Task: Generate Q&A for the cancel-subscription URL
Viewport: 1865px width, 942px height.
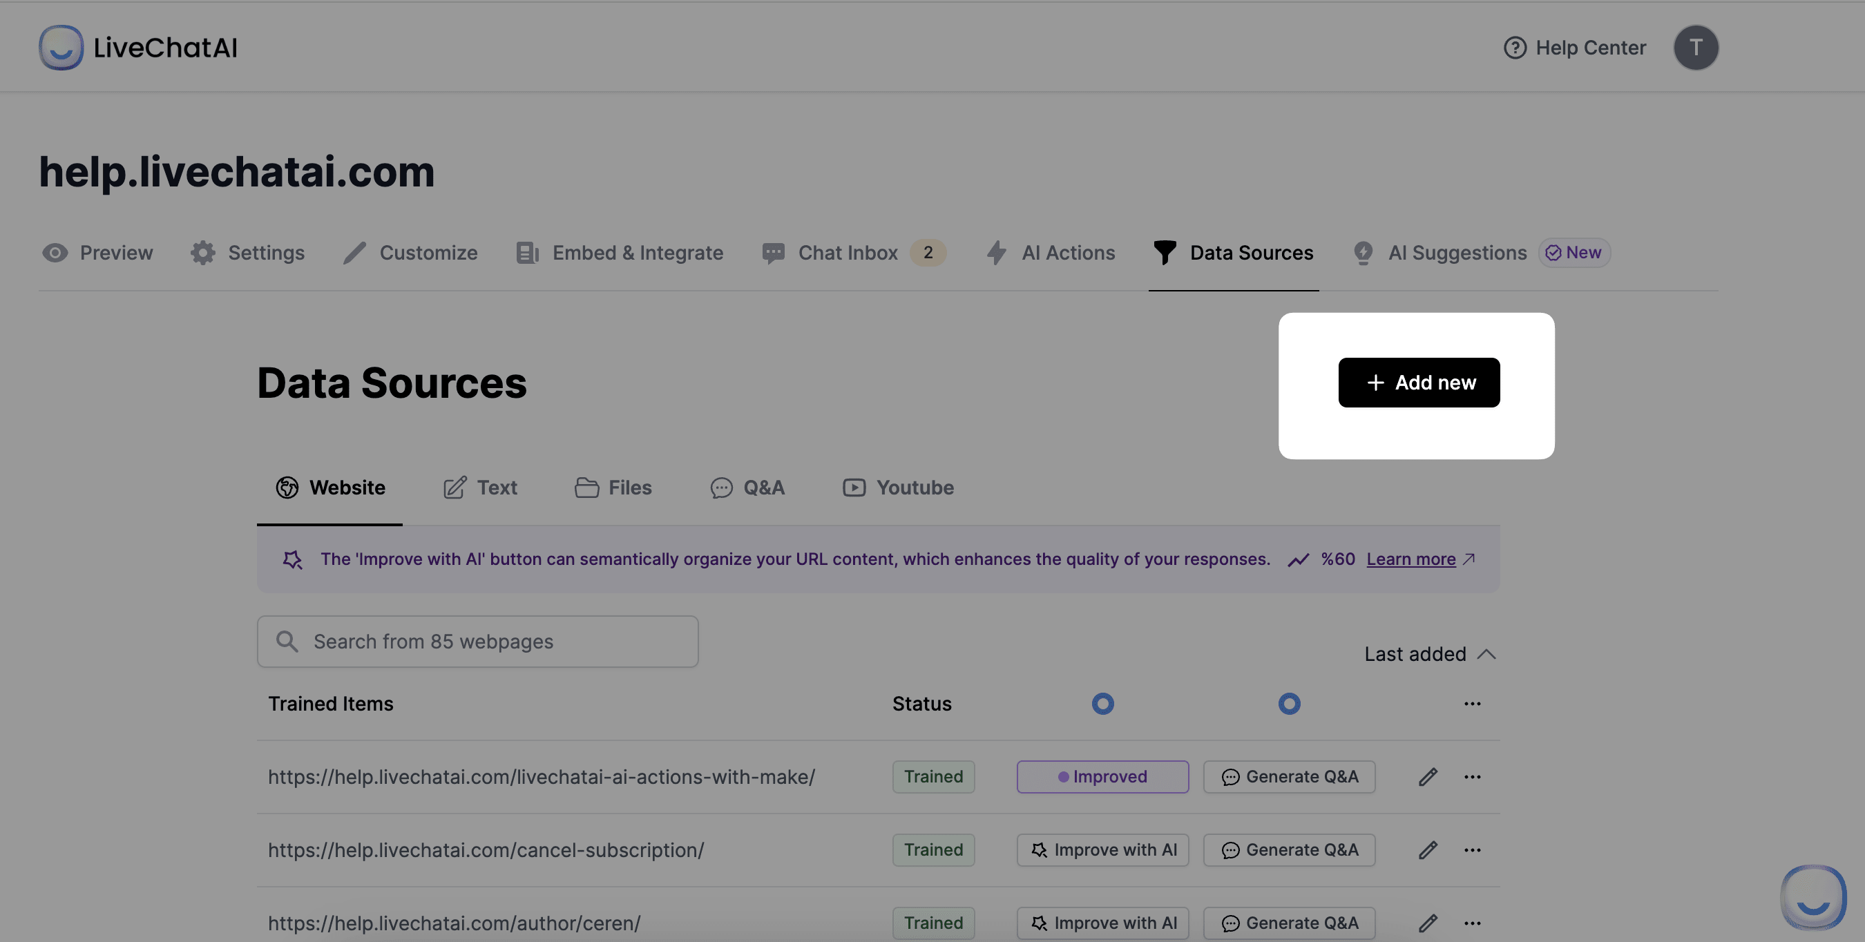Action: tap(1289, 850)
